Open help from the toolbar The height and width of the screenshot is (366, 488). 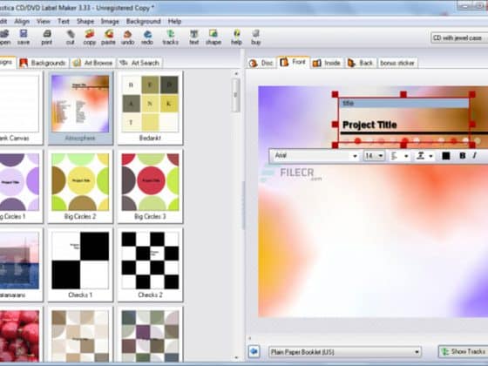point(236,37)
